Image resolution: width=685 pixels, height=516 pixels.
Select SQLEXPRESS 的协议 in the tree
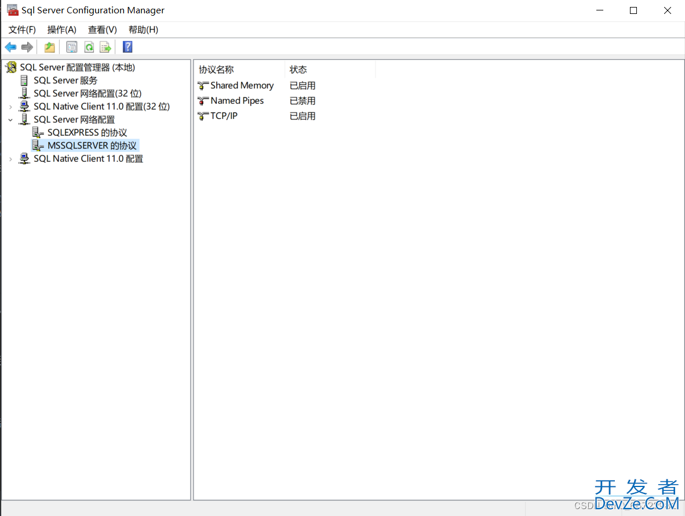tap(88, 133)
